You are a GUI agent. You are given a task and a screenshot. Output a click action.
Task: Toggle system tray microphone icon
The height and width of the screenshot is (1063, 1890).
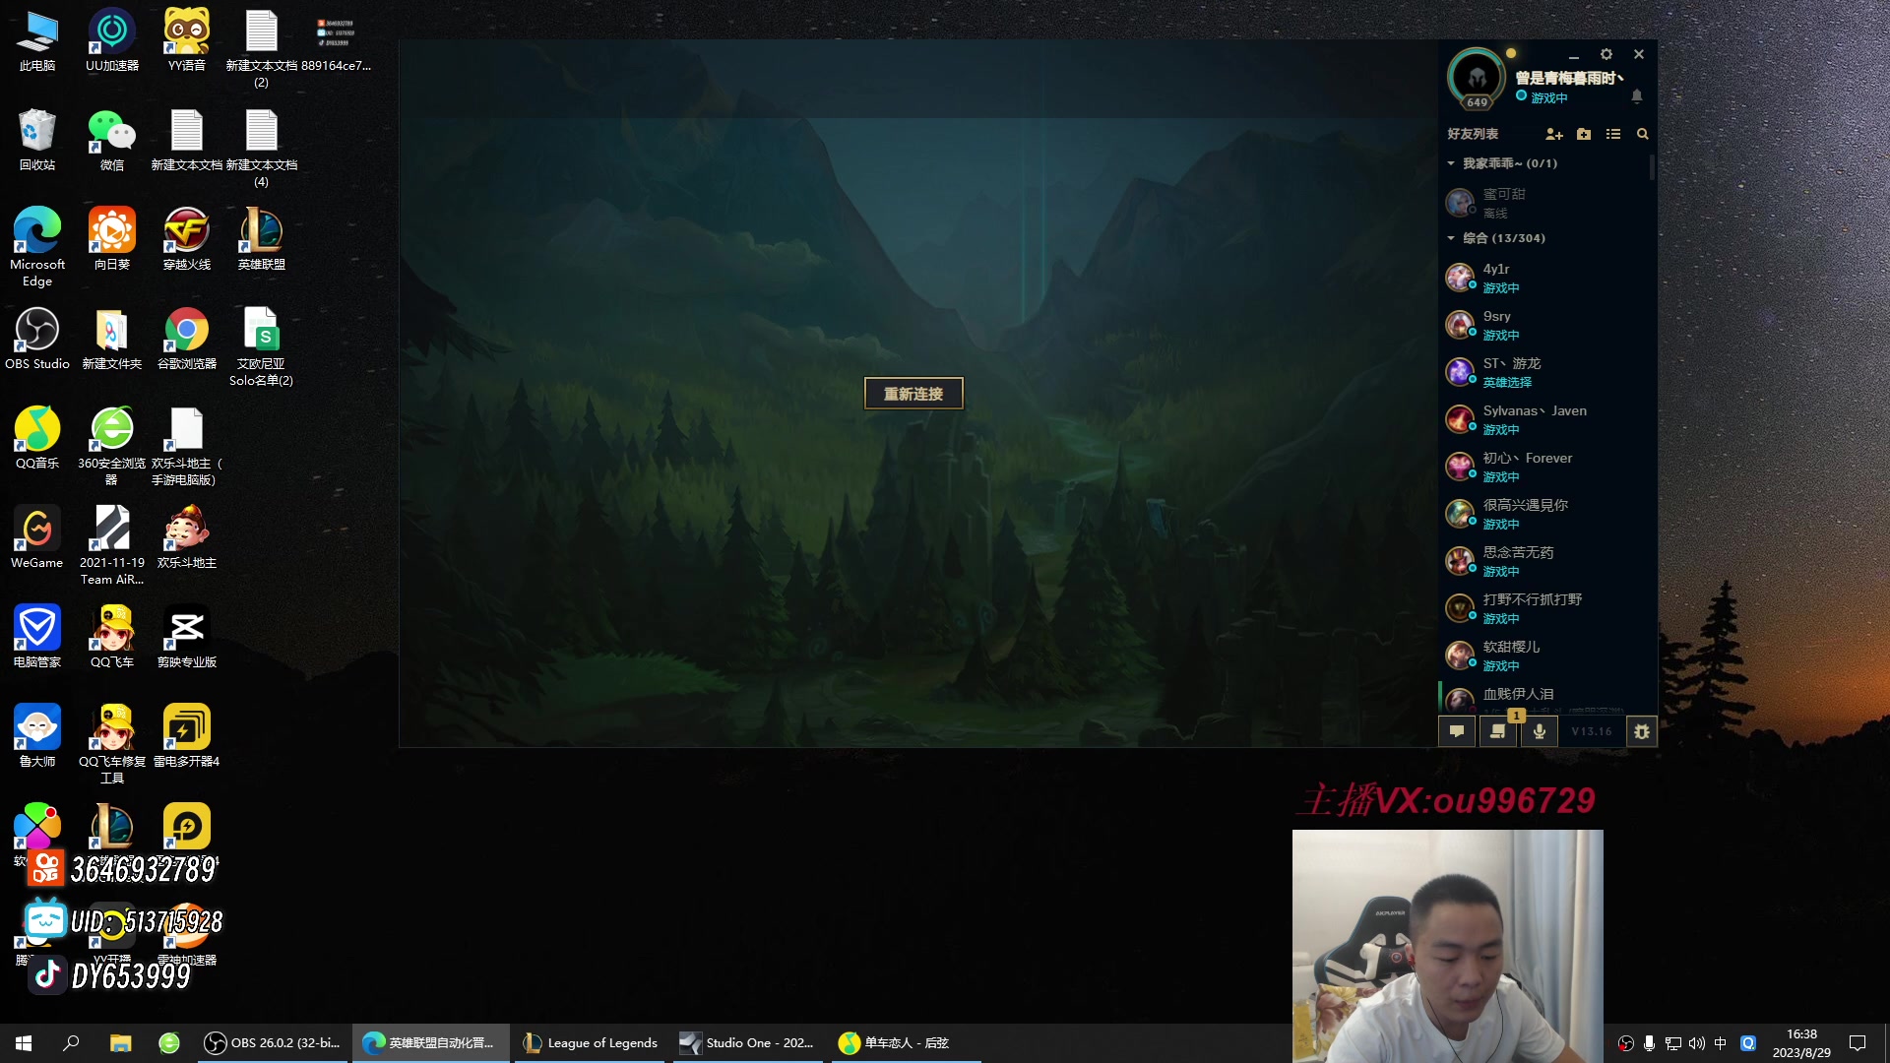[1649, 1043]
